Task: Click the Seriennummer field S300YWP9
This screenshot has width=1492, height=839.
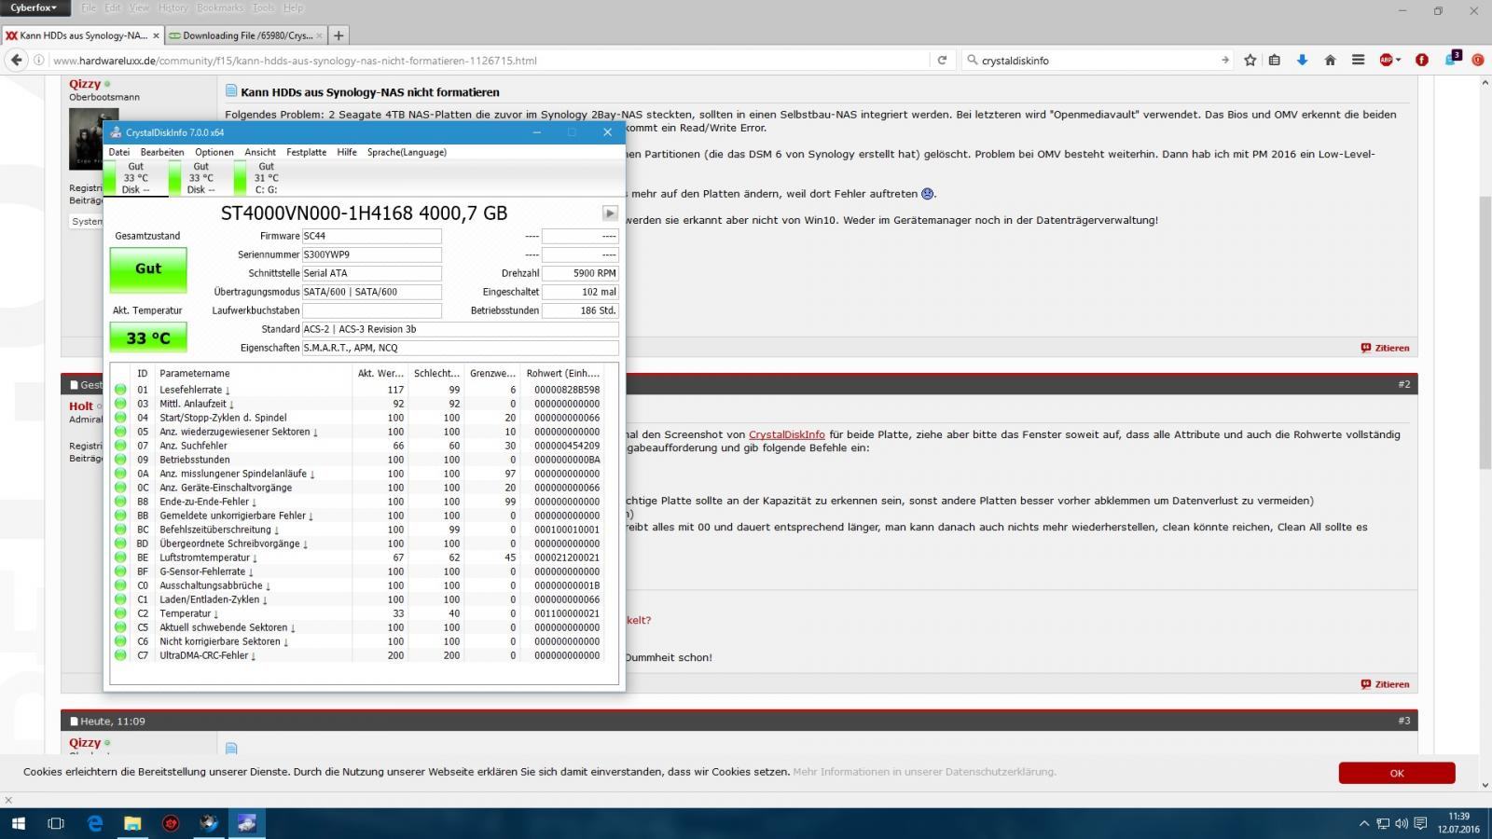Action: 371,254
